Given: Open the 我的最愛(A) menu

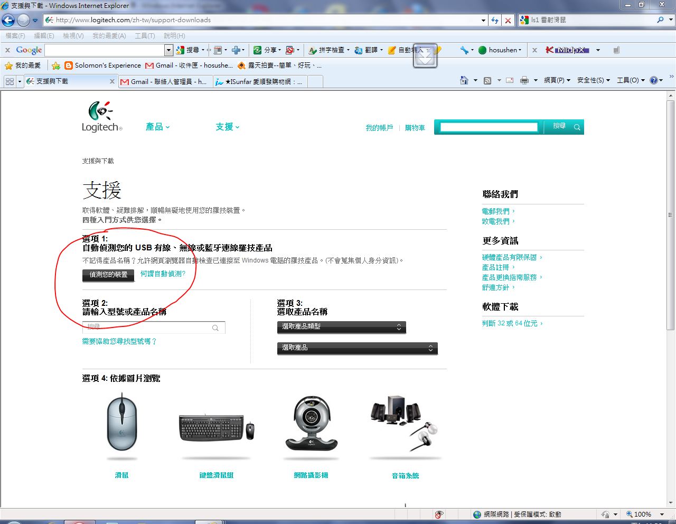Looking at the screenshot, I should [x=109, y=36].
